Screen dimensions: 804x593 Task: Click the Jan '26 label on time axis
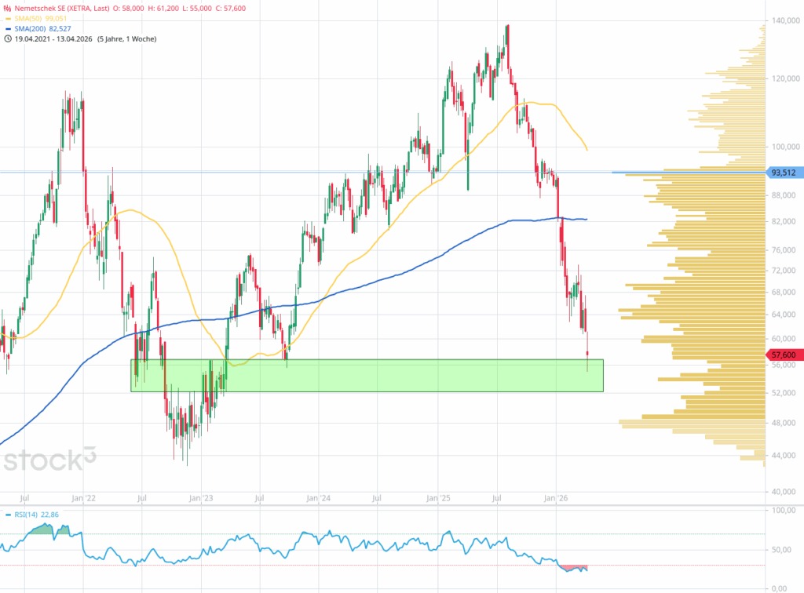point(556,497)
